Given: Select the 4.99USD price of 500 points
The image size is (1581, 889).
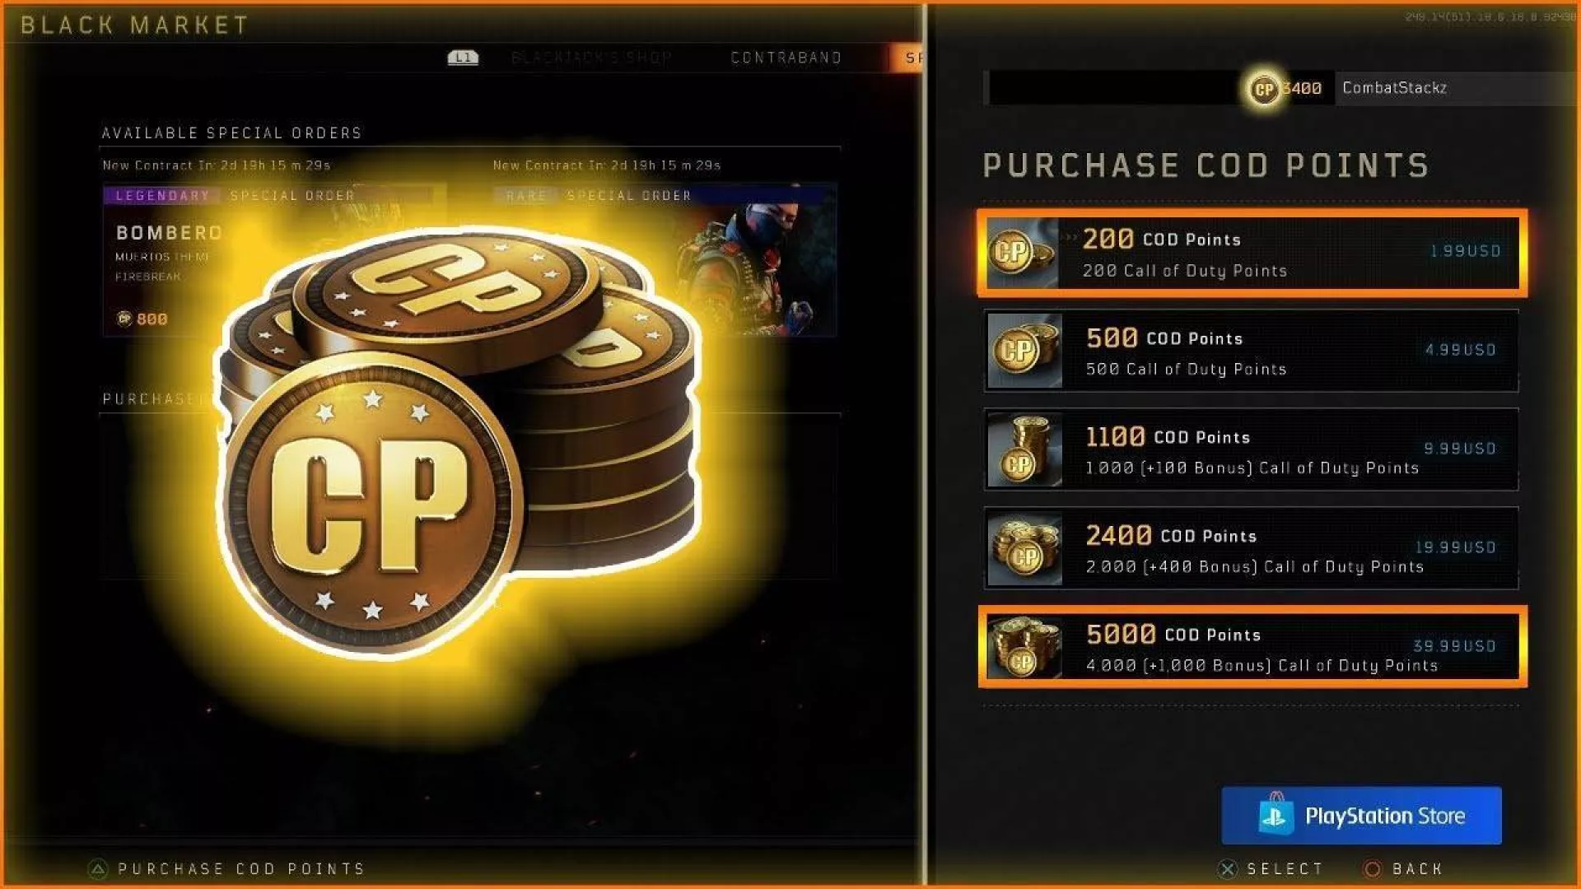Looking at the screenshot, I should (x=1460, y=350).
